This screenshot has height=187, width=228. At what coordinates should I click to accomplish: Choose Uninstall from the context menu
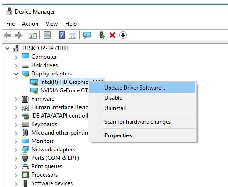pyautogui.click(x=142, y=108)
